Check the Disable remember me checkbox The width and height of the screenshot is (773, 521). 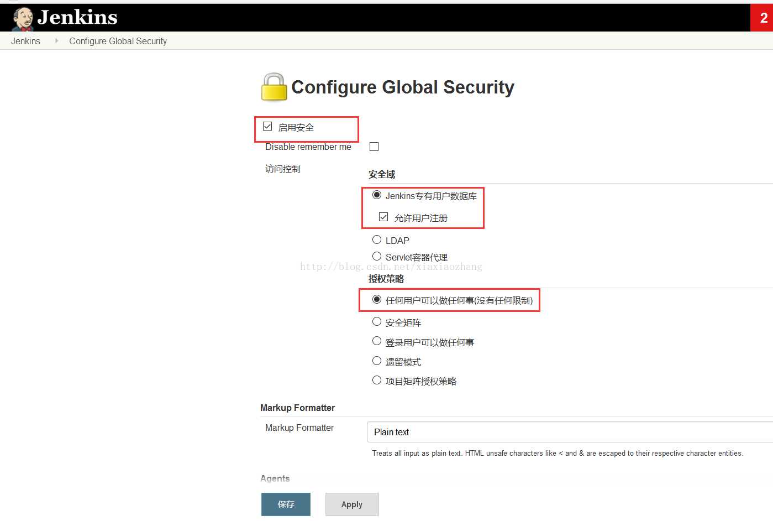coord(374,147)
